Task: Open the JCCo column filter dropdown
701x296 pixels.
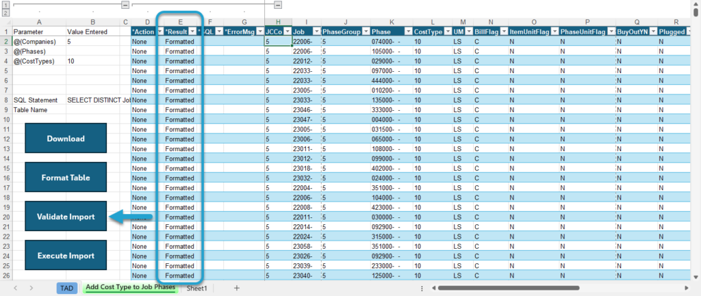Action: [x=287, y=31]
